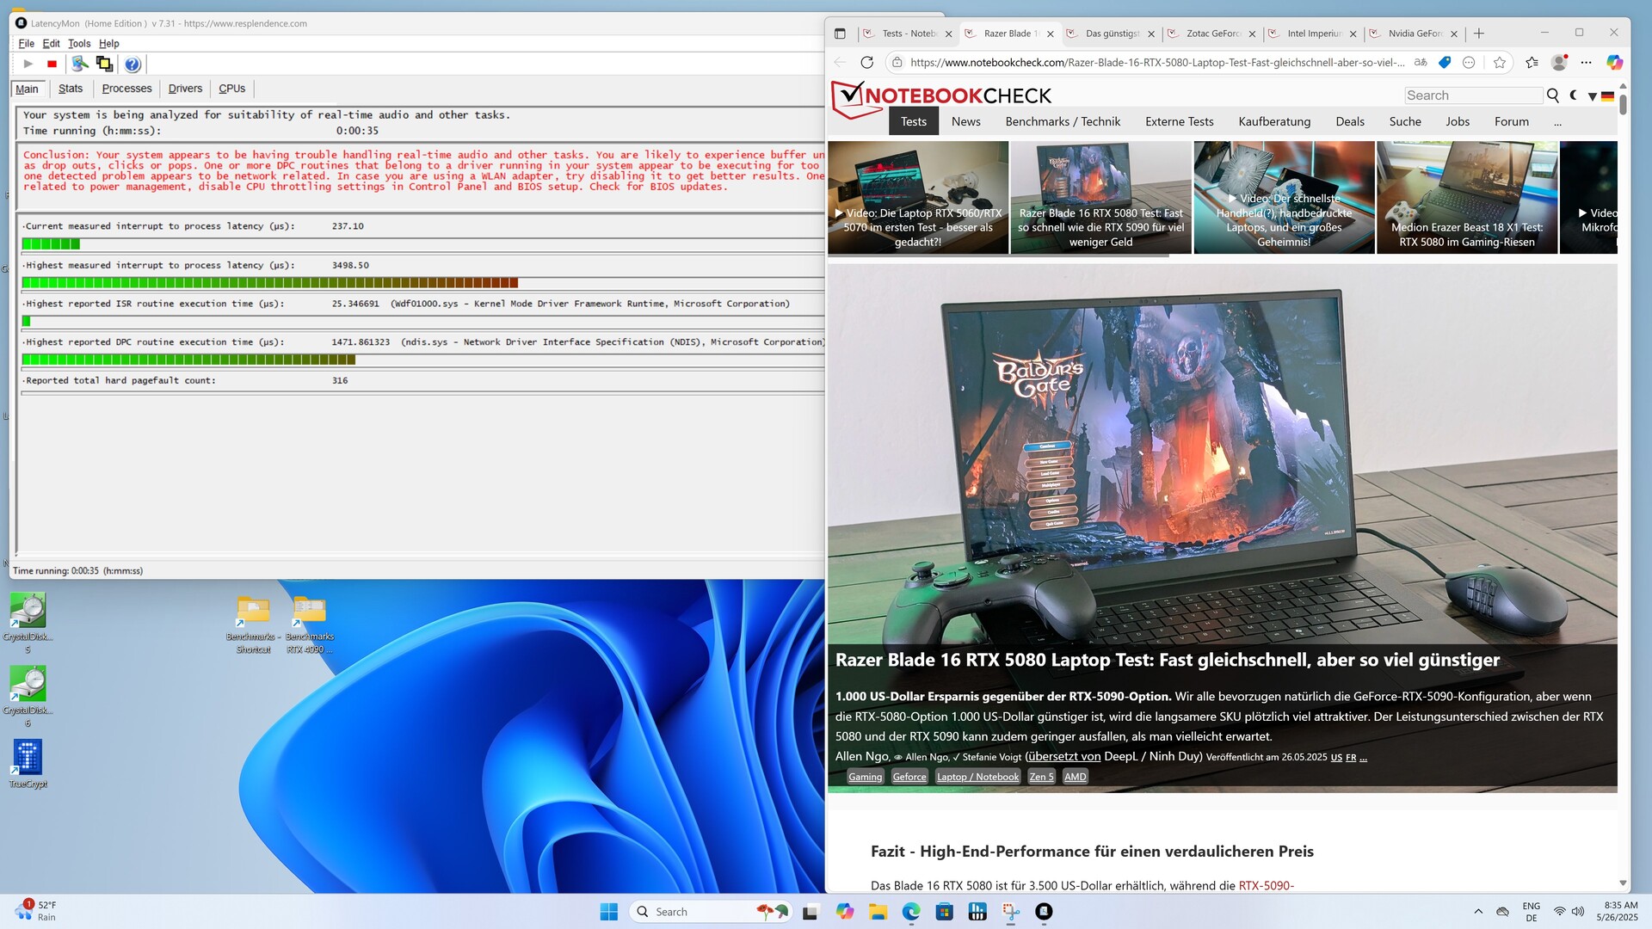The width and height of the screenshot is (1652, 929).
Task: Expand more Notebookcheck menu items ellipsis
Action: pyautogui.click(x=1557, y=122)
